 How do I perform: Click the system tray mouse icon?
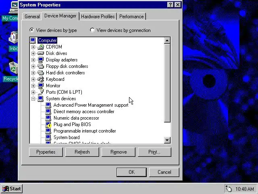[229, 189]
